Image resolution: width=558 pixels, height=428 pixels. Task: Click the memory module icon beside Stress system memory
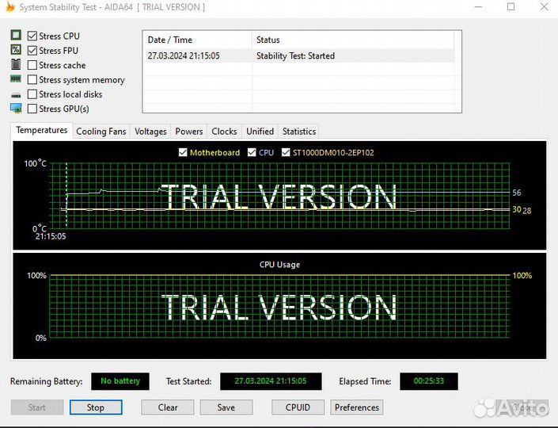tap(16, 79)
